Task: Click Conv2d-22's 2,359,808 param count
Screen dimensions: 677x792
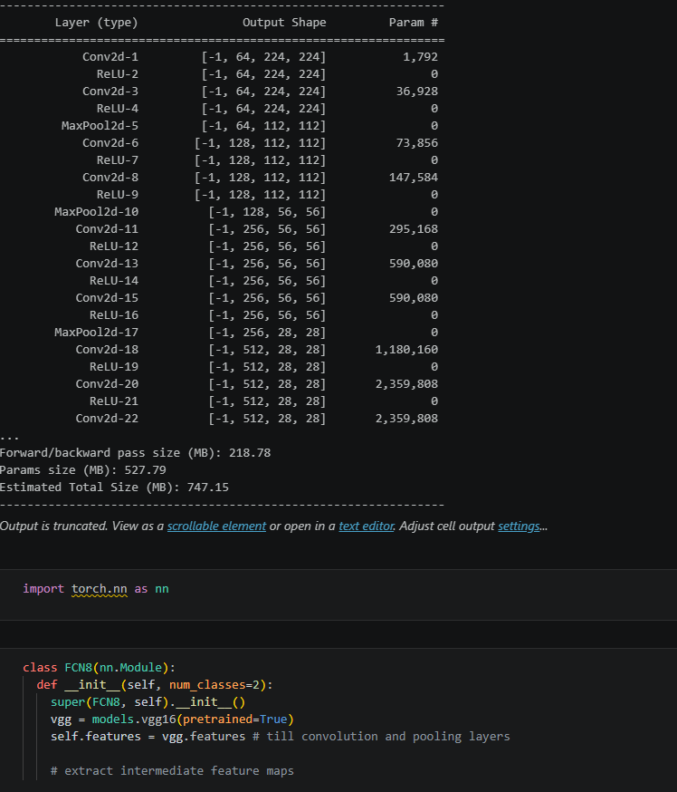Action: coord(406,418)
